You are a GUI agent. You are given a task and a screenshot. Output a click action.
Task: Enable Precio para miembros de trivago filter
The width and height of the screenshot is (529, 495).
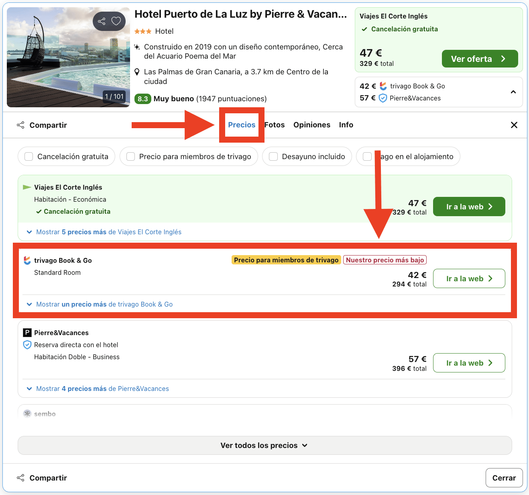tap(130, 156)
